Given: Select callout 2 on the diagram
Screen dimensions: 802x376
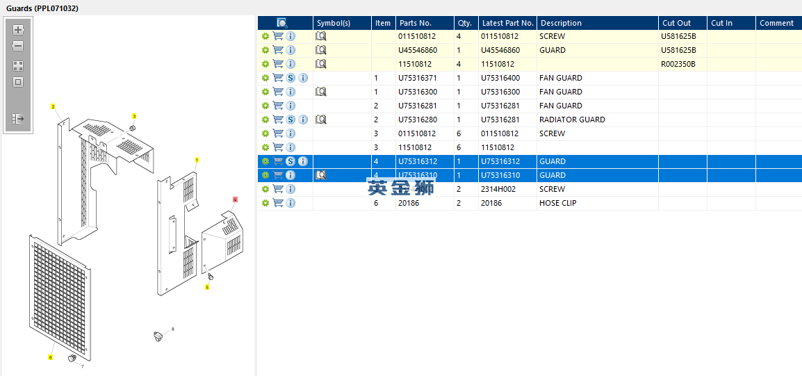Looking at the screenshot, I should coord(53,106).
